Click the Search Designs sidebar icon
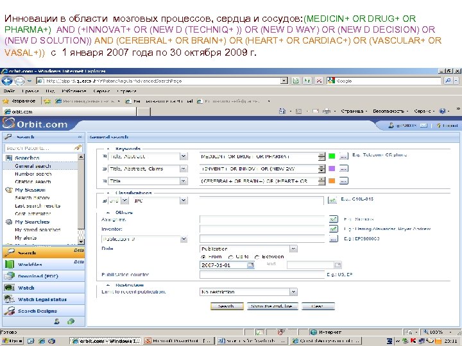The height and width of the screenshot is (346, 462). (10, 311)
